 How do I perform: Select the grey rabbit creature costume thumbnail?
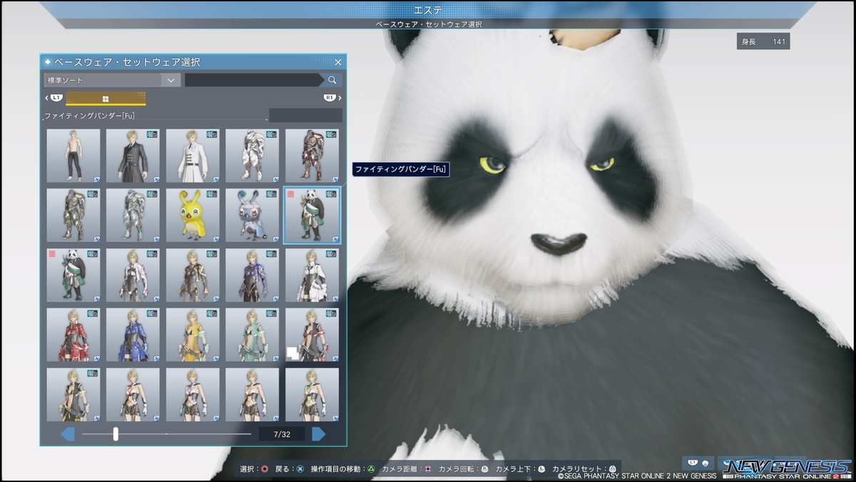(x=253, y=215)
